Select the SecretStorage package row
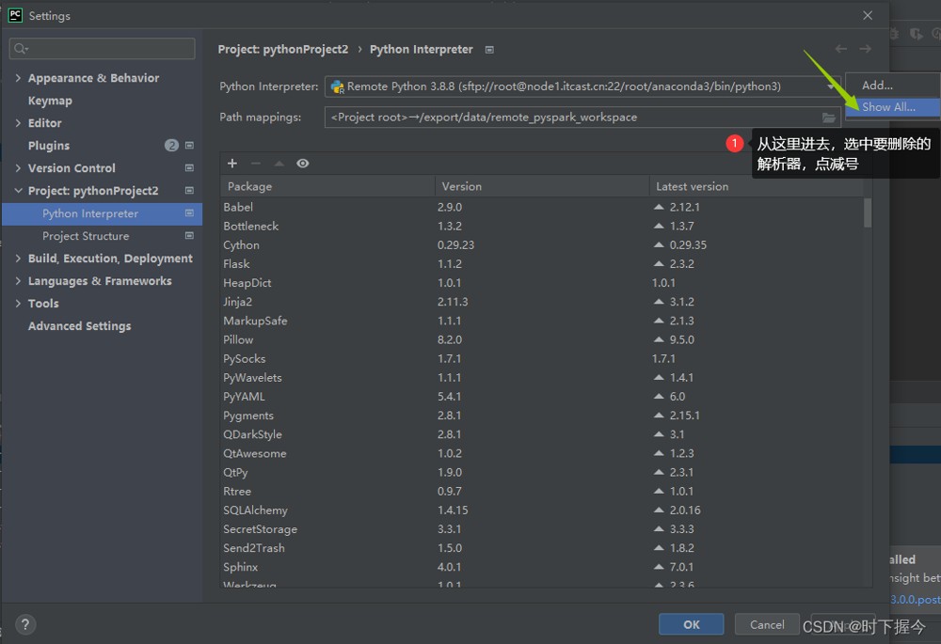 point(542,529)
